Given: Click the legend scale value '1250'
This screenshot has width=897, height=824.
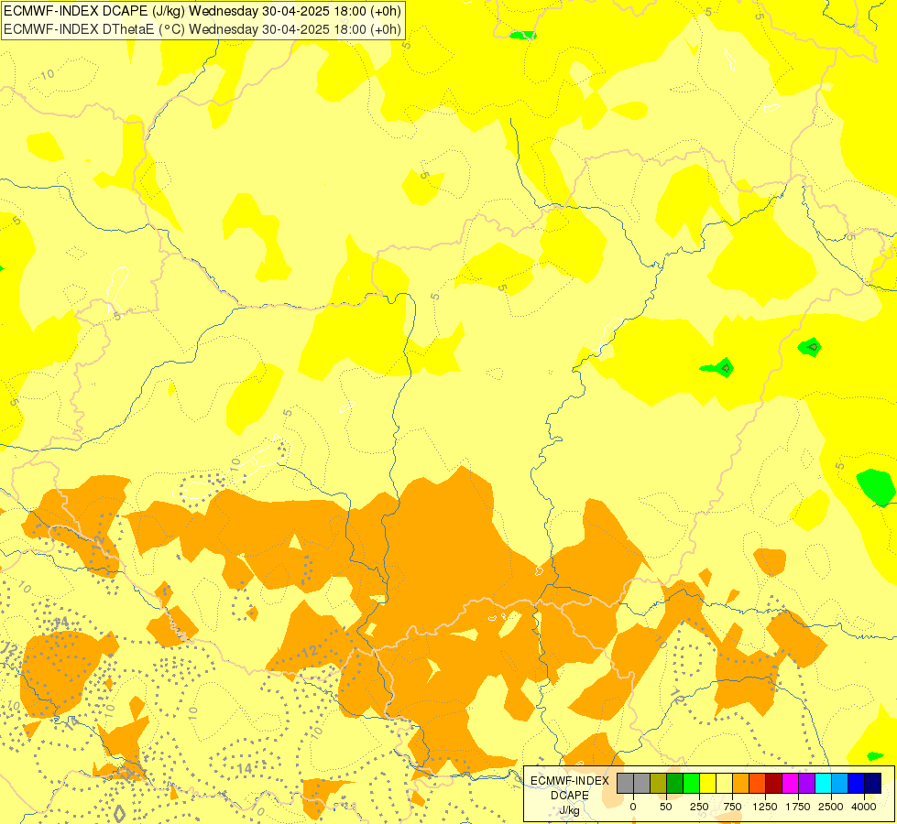Looking at the screenshot, I should pyautogui.click(x=765, y=807).
